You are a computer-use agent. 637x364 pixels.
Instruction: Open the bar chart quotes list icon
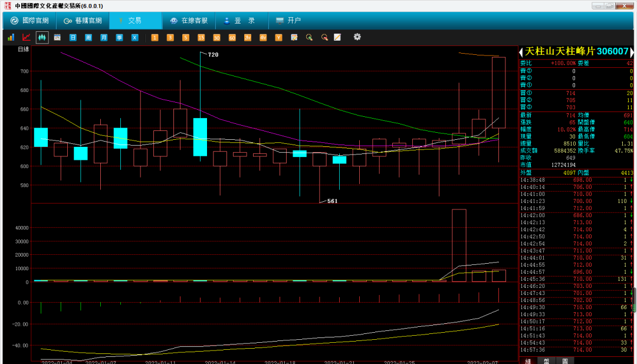[x=11, y=37]
